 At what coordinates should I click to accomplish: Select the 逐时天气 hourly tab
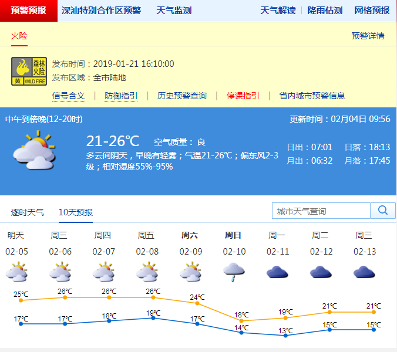point(28,212)
